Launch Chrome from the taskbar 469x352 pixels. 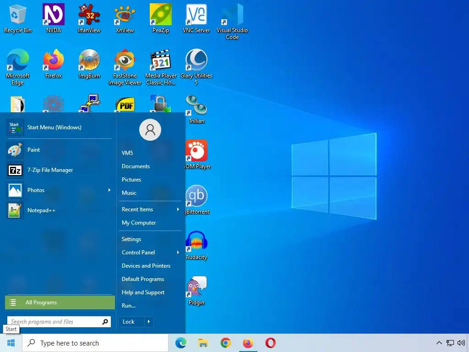pyautogui.click(x=225, y=343)
